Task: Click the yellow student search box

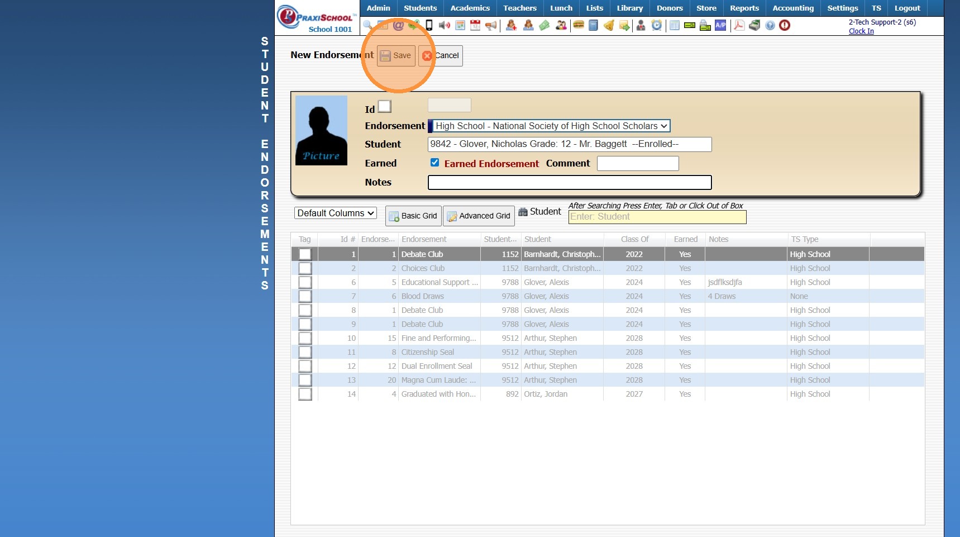Action: point(657,217)
